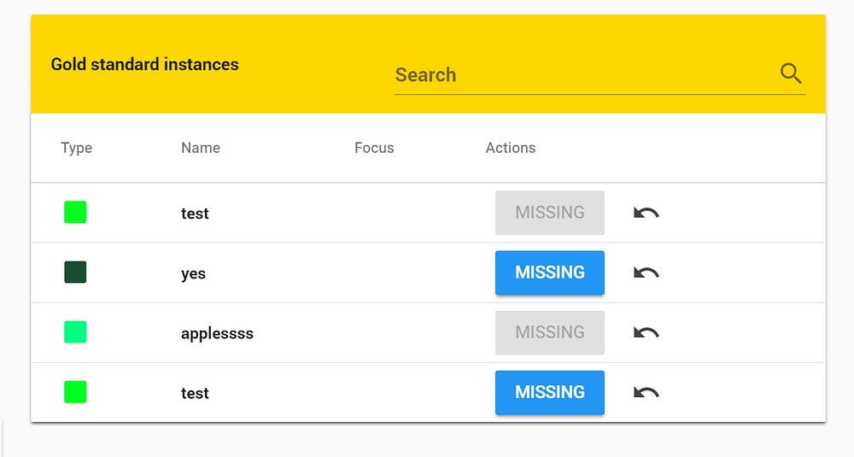Click the bright green swatch in the first row

(75, 213)
